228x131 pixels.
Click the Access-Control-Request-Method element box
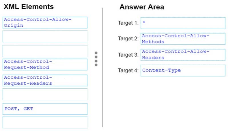point(45,65)
